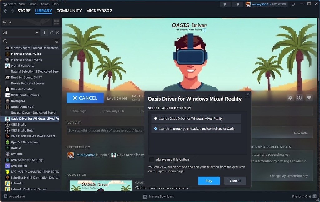Click the blue CANCEL launch button
320x202 pixels.
(x=85, y=98)
